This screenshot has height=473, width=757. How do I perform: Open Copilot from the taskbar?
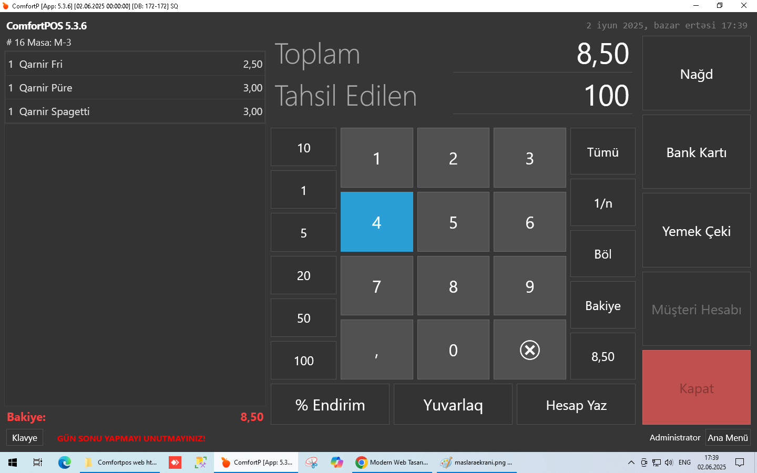pos(337,462)
